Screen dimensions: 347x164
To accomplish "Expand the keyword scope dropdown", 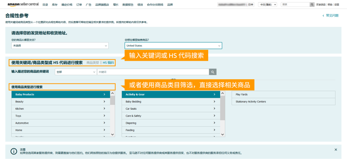I will point(76,72).
